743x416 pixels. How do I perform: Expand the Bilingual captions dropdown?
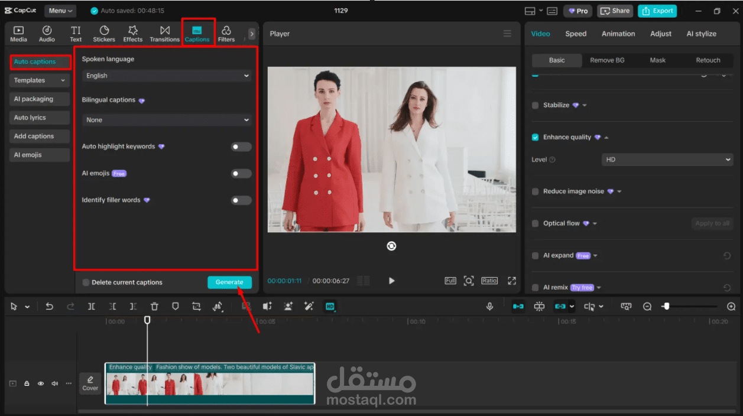(166, 120)
